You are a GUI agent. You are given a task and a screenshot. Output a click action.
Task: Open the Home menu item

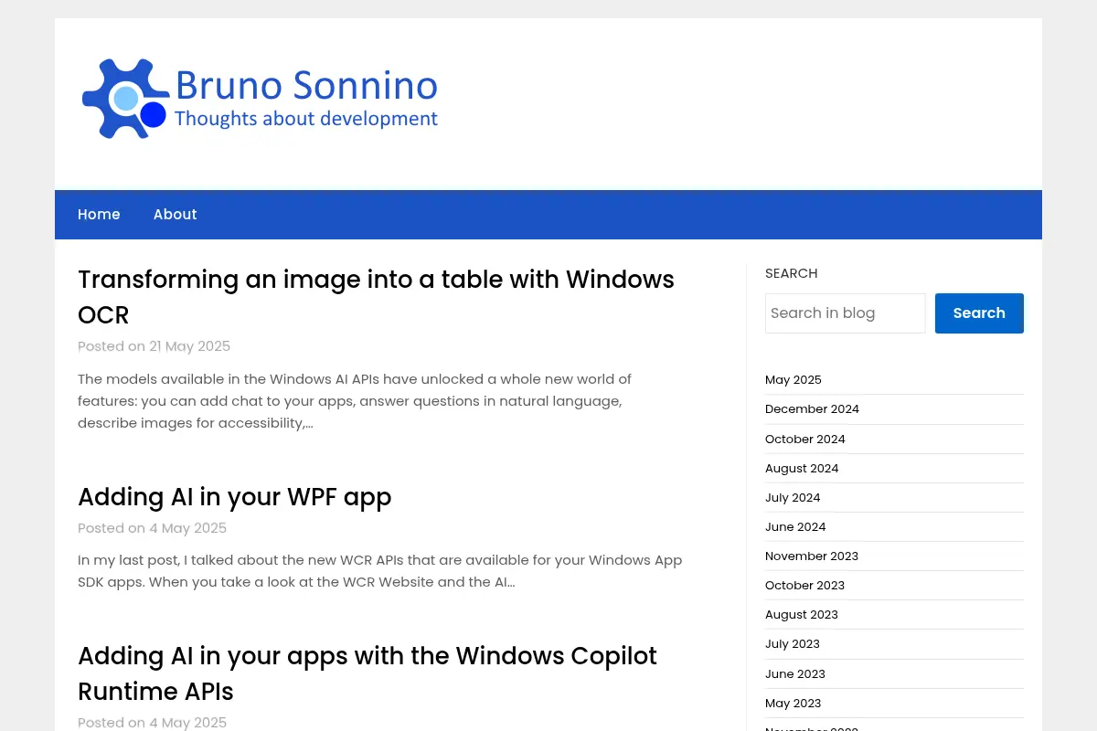[99, 215]
